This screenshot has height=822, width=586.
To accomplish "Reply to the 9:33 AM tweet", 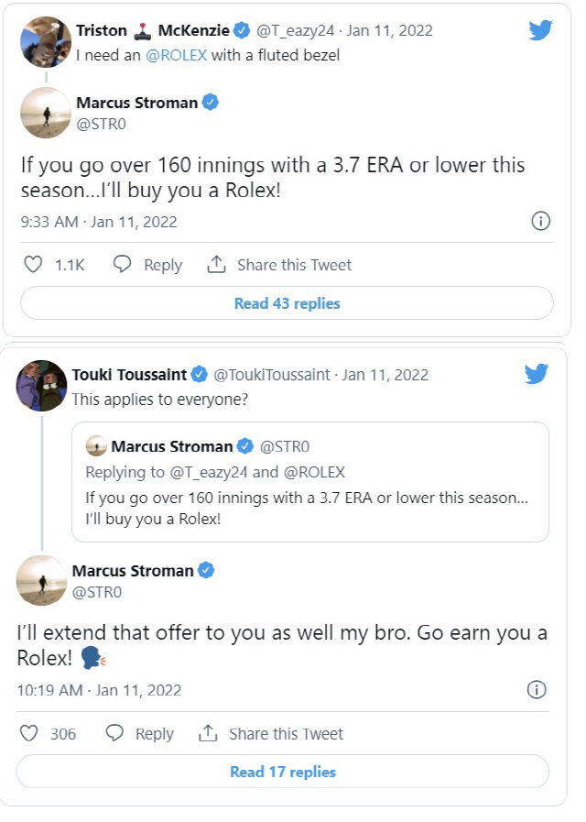I will (x=147, y=265).
